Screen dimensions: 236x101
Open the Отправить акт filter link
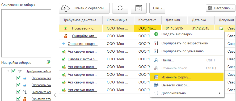(41, 78)
